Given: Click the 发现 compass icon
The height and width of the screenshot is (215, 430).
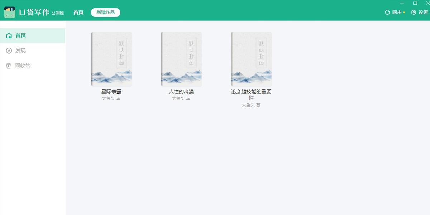Looking at the screenshot, I should (8, 51).
